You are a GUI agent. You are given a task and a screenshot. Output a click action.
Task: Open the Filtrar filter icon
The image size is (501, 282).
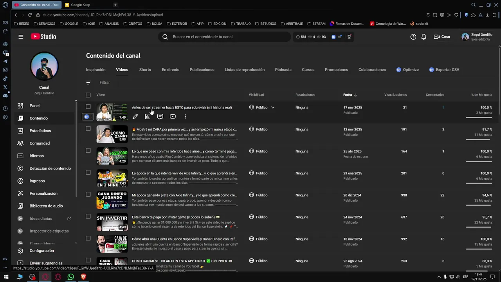(x=88, y=83)
